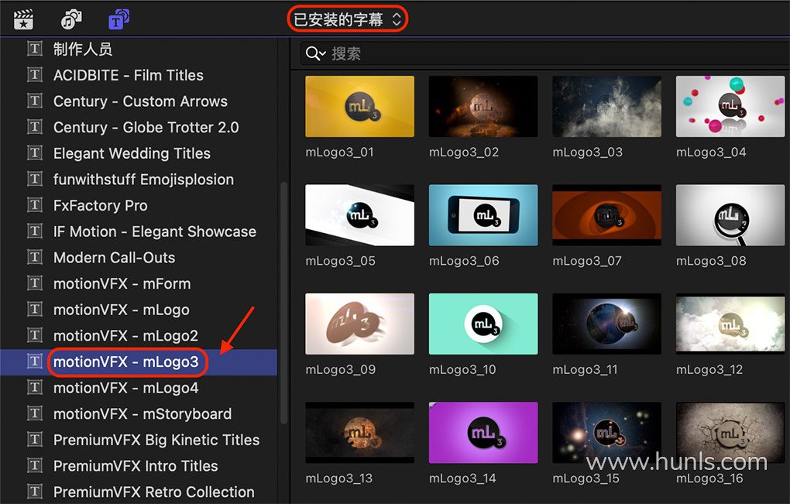Select Modern Call-Outs category
Screen dimensions: 790x504
[x=139, y=258]
